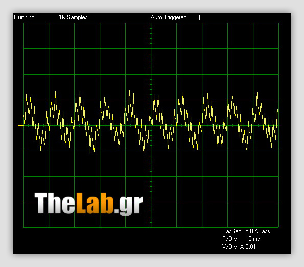Select the trigger position marker beside Auto Triggered
304x267 pixels.
[x=199, y=17]
